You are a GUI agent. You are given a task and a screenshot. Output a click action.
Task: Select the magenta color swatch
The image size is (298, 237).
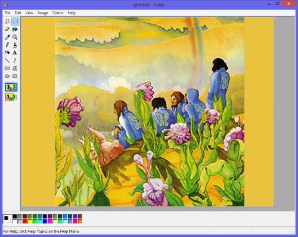(x=50, y=222)
